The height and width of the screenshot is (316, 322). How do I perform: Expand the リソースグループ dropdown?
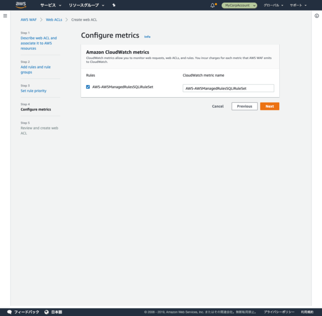click(87, 6)
